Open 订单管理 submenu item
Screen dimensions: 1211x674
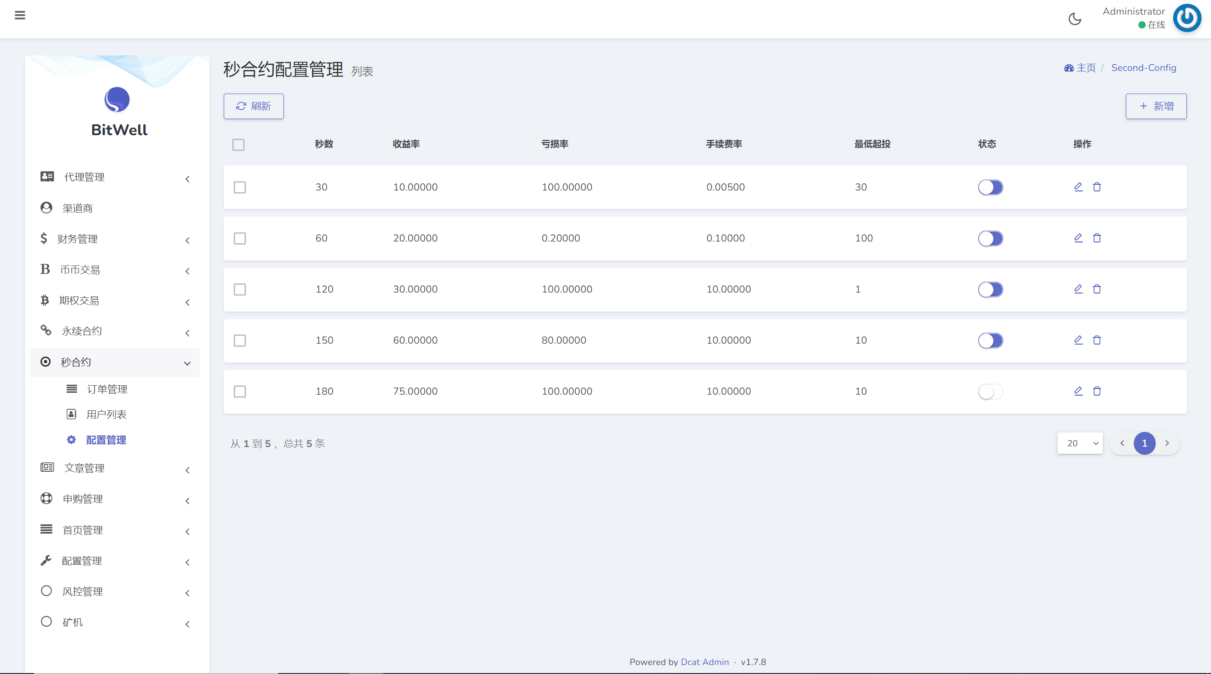(107, 389)
